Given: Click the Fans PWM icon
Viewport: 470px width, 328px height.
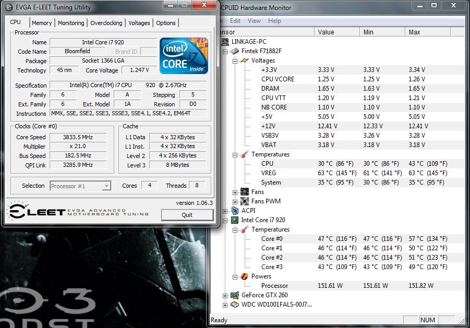Looking at the screenshot, I should [x=244, y=201].
